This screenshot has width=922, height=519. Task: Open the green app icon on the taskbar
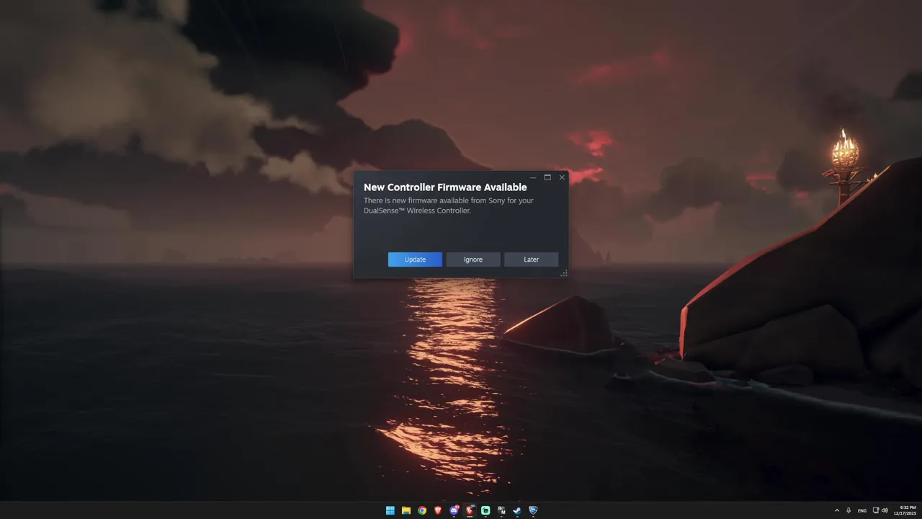(x=485, y=510)
